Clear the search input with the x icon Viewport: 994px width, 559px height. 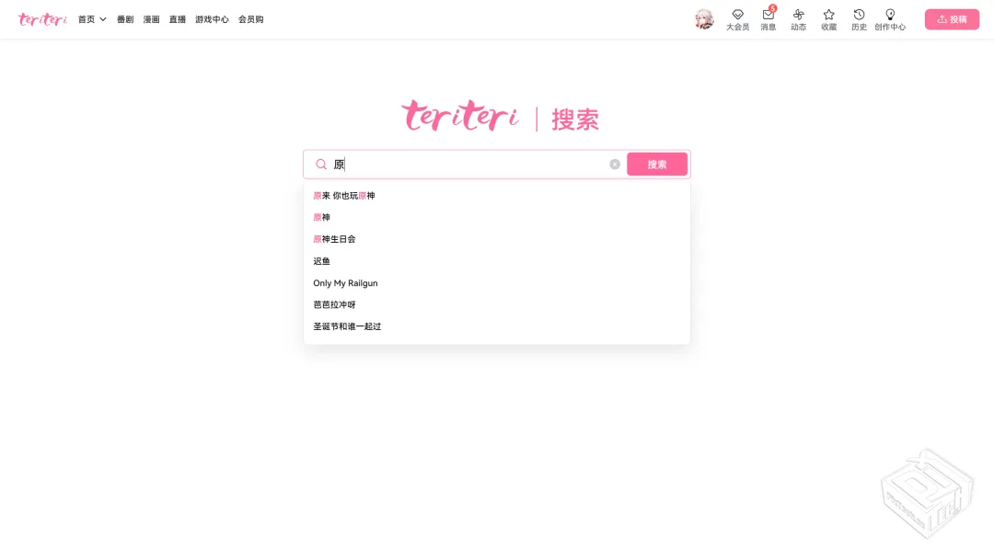pyautogui.click(x=614, y=164)
